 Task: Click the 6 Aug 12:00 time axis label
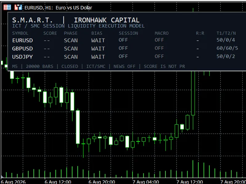pos(58,182)
